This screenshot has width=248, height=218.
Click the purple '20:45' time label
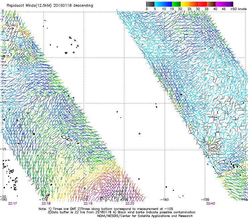click(x=210, y=204)
